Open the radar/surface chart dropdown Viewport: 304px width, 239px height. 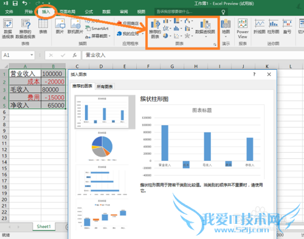click(188, 36)
